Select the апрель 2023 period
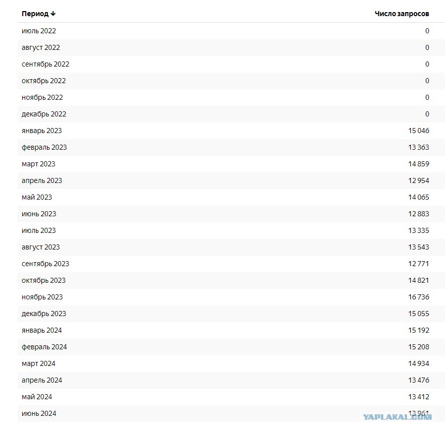The height and width of the screenshot is (432, 445). [42, 180]
